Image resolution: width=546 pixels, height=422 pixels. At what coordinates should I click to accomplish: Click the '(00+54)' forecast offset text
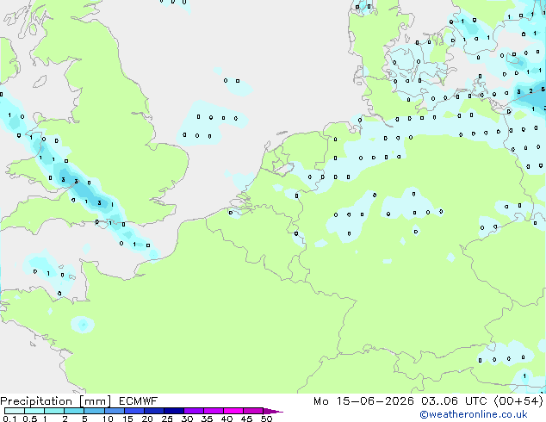(x=518, y=401)
